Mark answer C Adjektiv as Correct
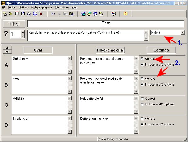 [x=142, y=99]
